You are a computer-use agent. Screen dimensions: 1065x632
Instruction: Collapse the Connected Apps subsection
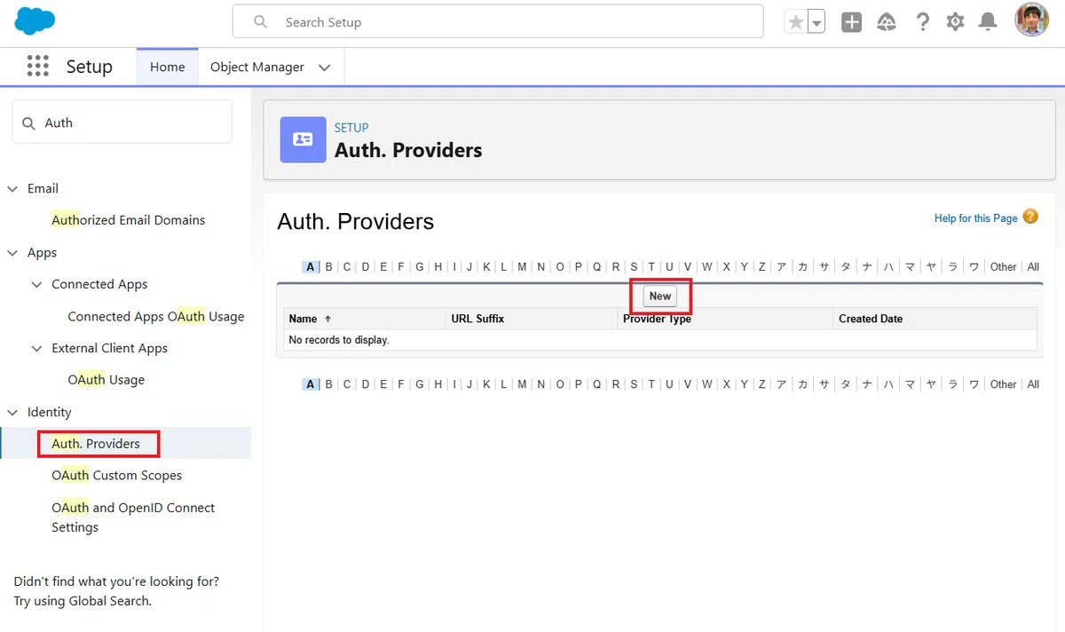(x=36, y=284)
